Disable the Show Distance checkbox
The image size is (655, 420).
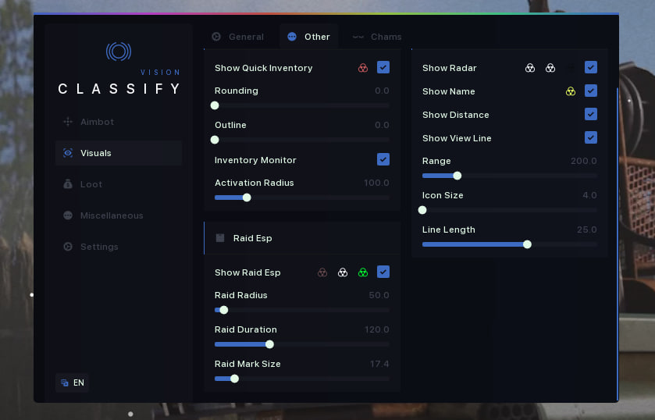click(x=591, y=114)
